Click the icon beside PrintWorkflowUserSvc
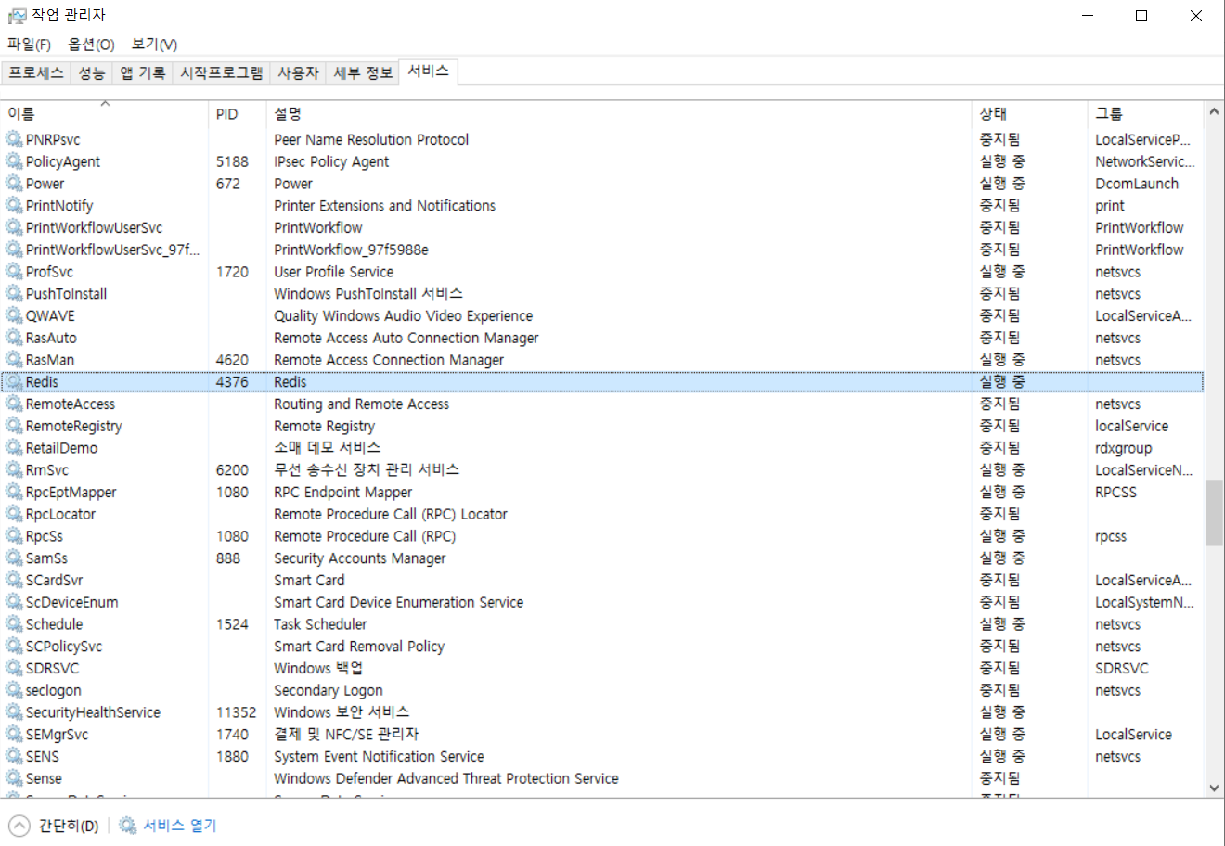This screenshot has width=1225, height=846. click(x=14, y=227)
